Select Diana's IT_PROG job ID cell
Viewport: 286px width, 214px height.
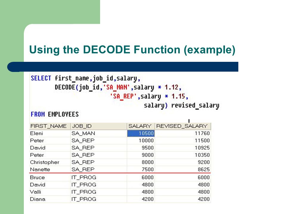pyautogui.click(x=99, y=199)
